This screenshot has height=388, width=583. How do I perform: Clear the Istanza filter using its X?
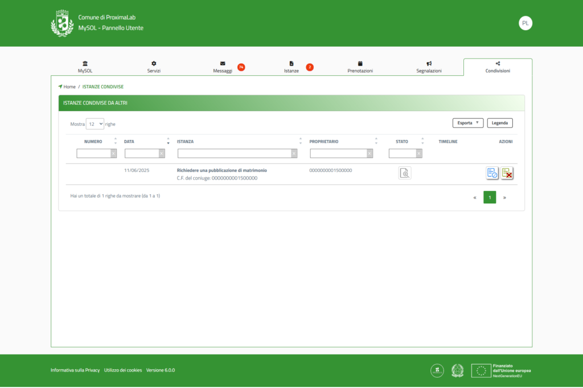(x=294, y=153)
